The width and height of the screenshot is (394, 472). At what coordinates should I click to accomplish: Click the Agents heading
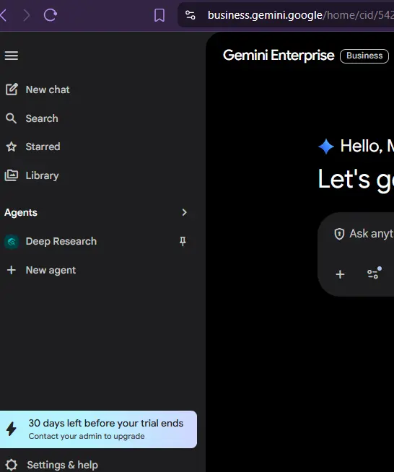[x=21, y=212]
